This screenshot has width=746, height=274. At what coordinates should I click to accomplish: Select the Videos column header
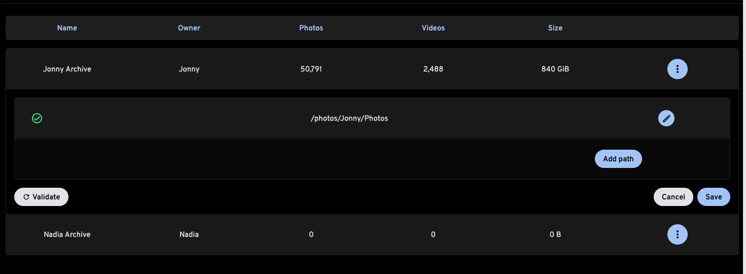pos(433,28)
